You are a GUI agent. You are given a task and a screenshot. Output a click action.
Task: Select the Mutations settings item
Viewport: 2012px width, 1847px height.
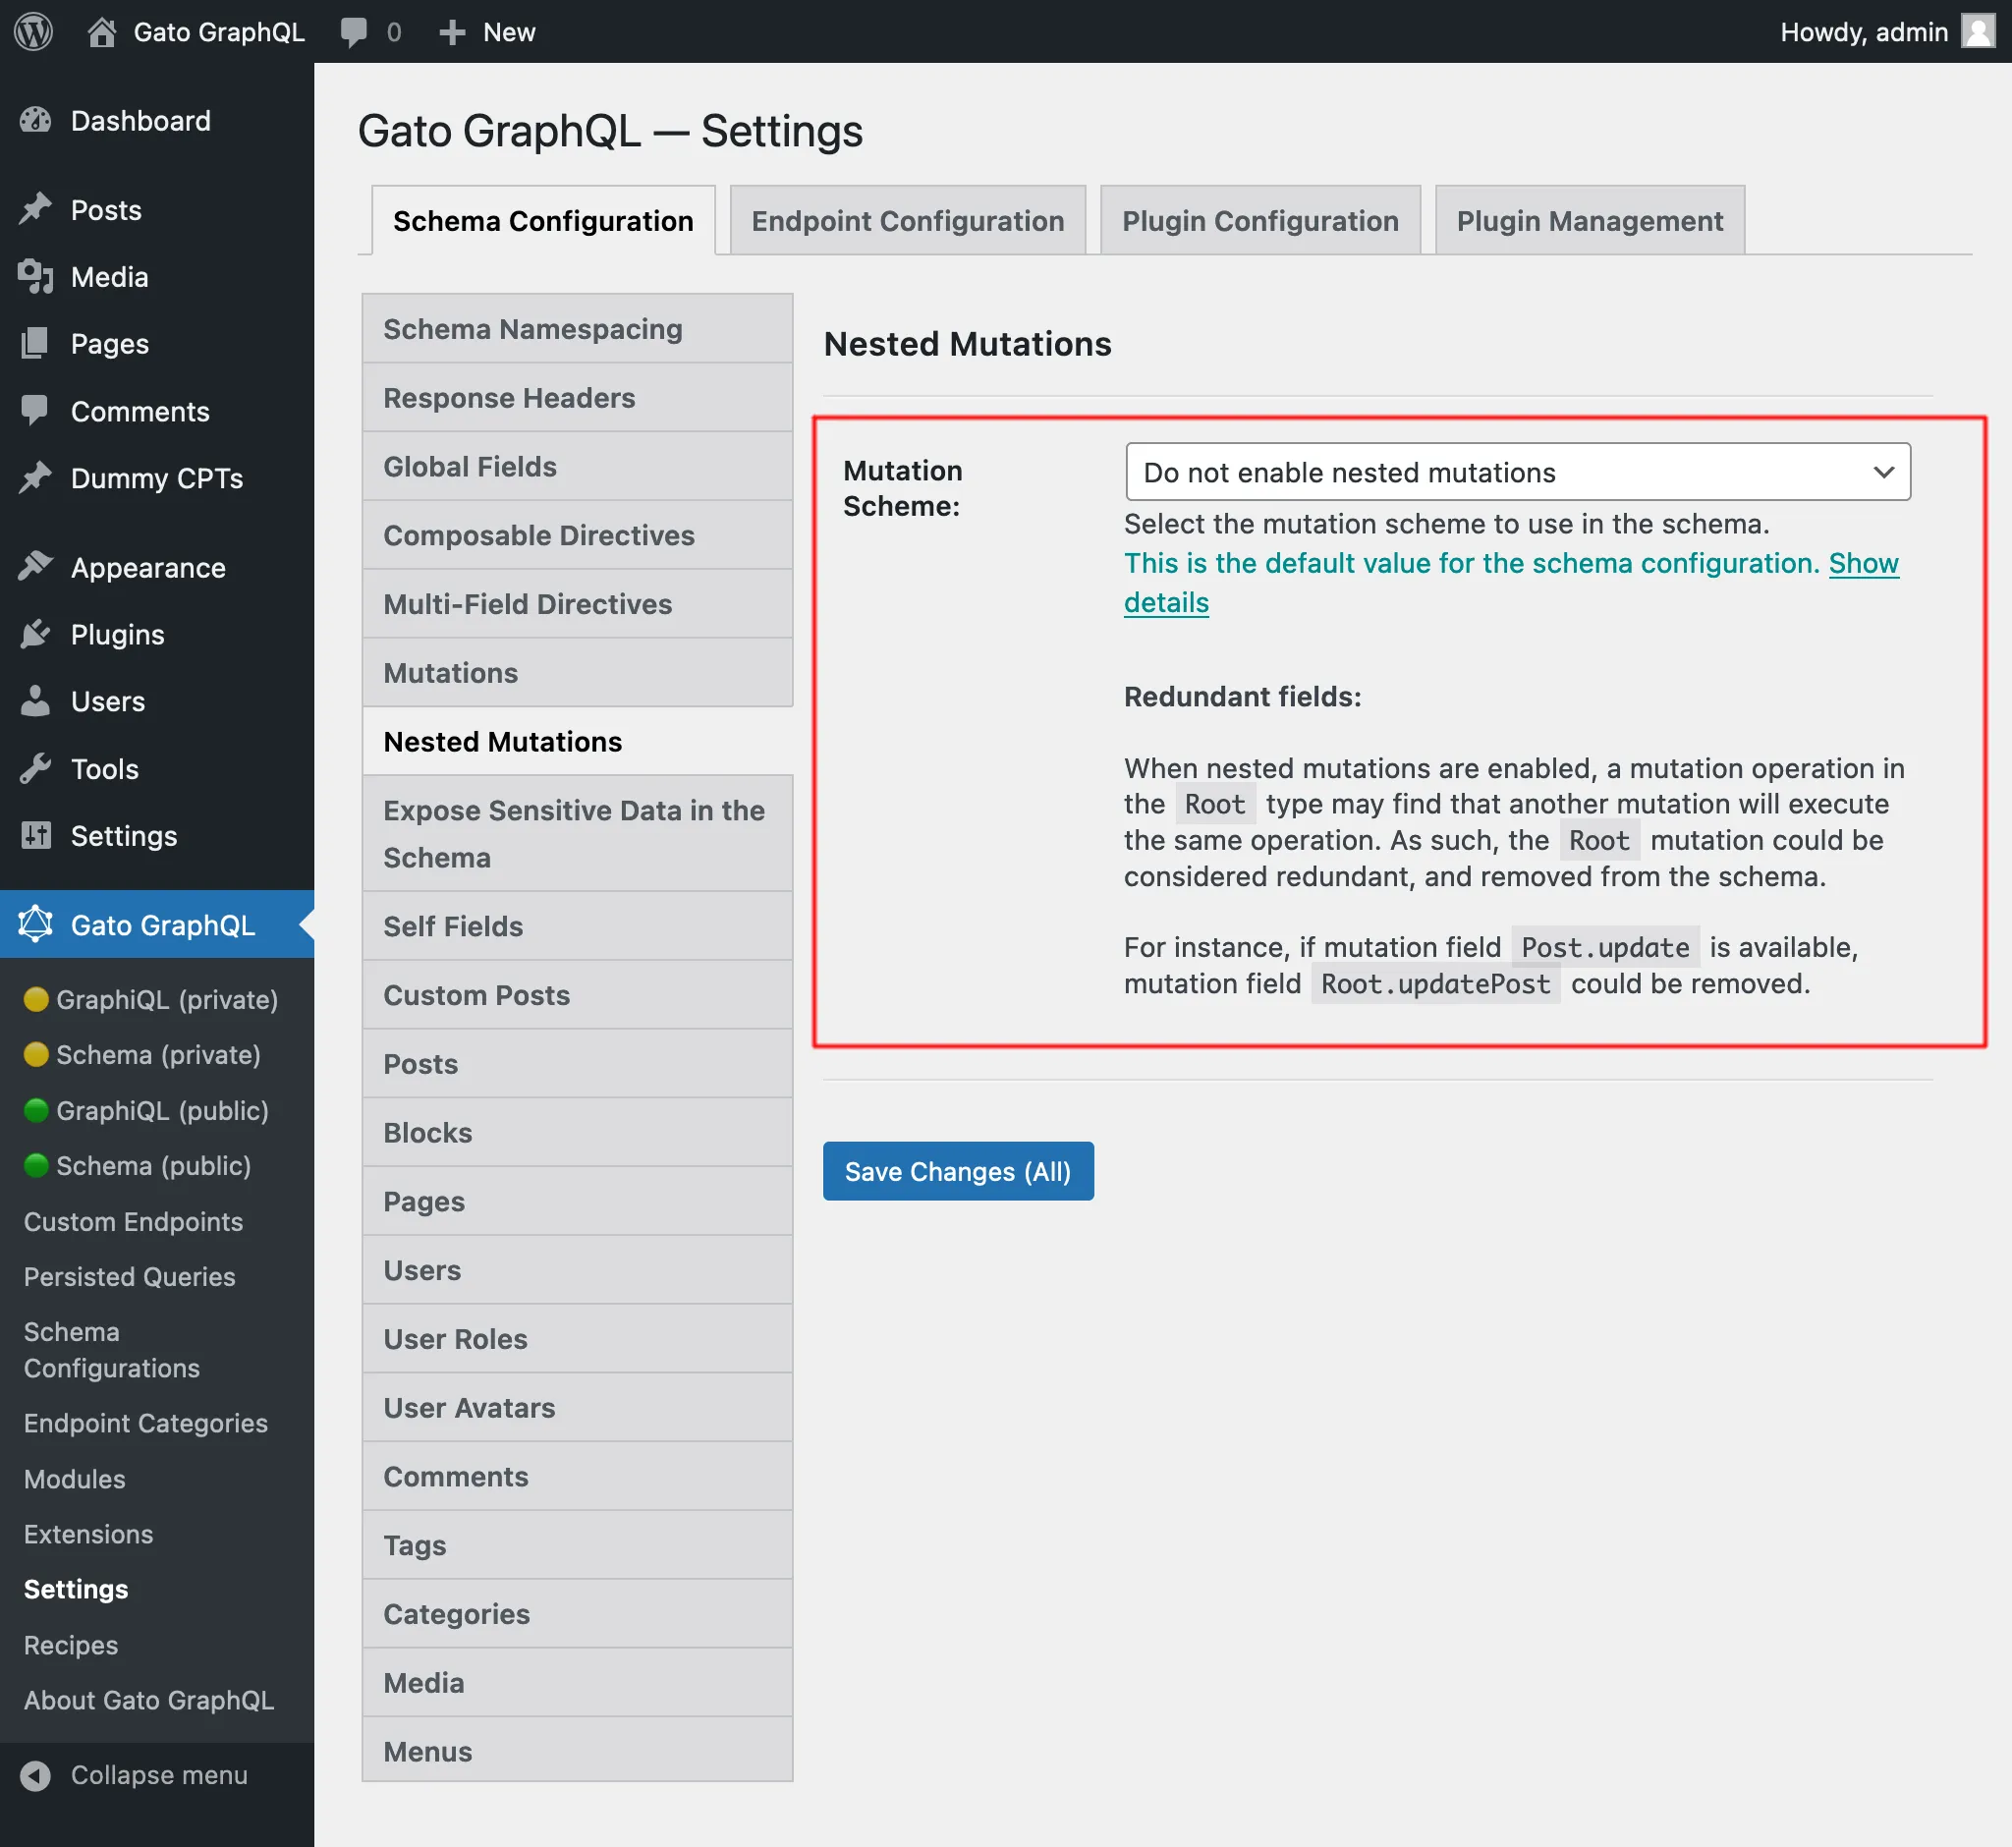pyautogui.click(x=577, y=673)
